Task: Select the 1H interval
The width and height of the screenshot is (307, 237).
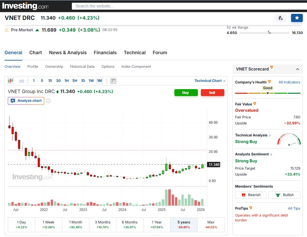Action: (x=66, y=81)
